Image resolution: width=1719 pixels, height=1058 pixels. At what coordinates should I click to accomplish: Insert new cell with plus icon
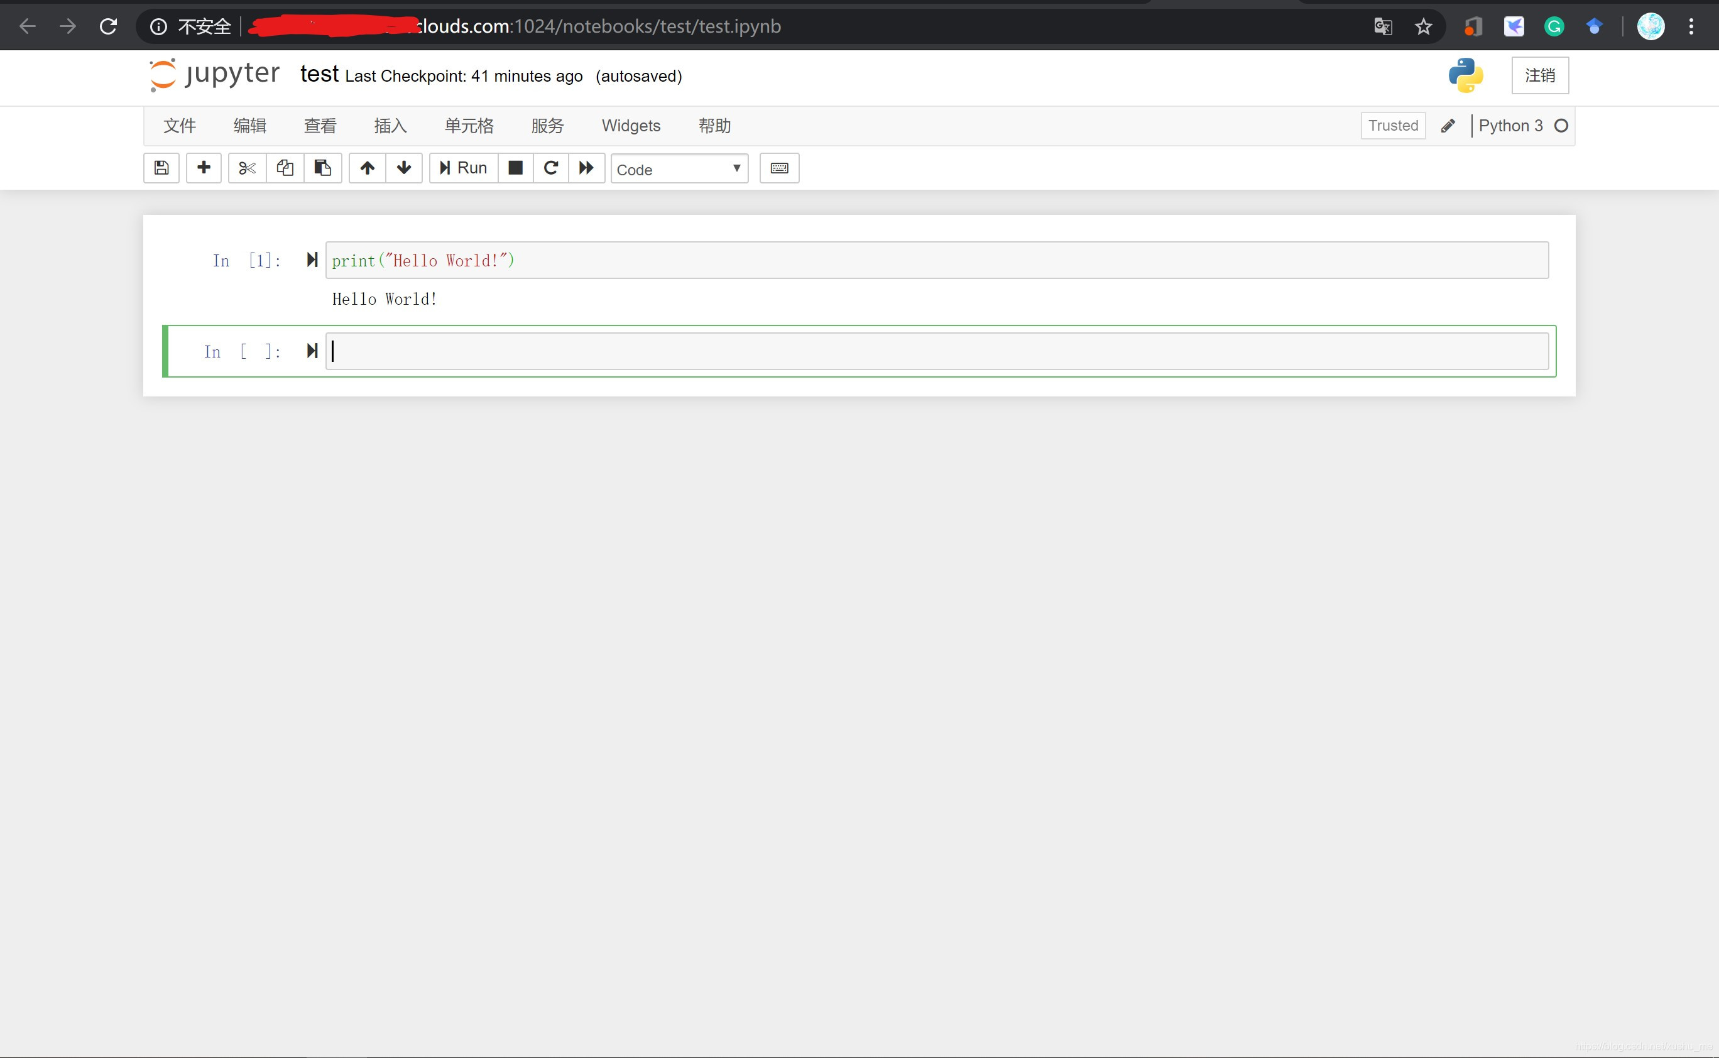coord(204,168)
